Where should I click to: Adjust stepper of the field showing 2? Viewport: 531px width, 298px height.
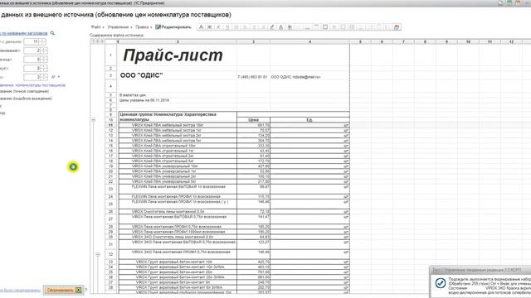[x=44, y=50]
